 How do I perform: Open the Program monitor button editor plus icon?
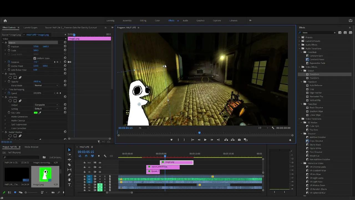click(290, 140)
